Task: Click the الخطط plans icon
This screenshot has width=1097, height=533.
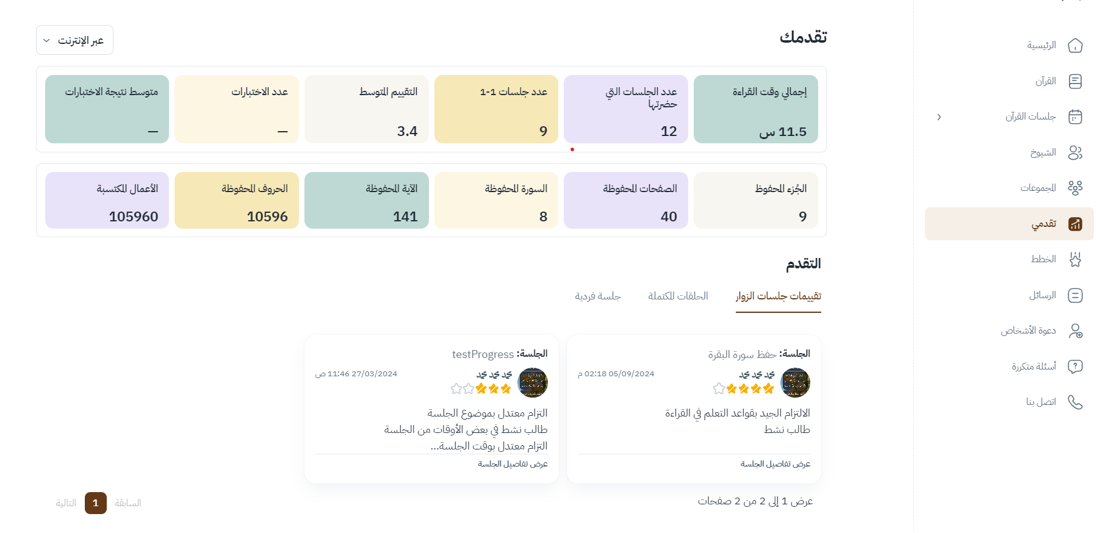Action: [1075, 259]
